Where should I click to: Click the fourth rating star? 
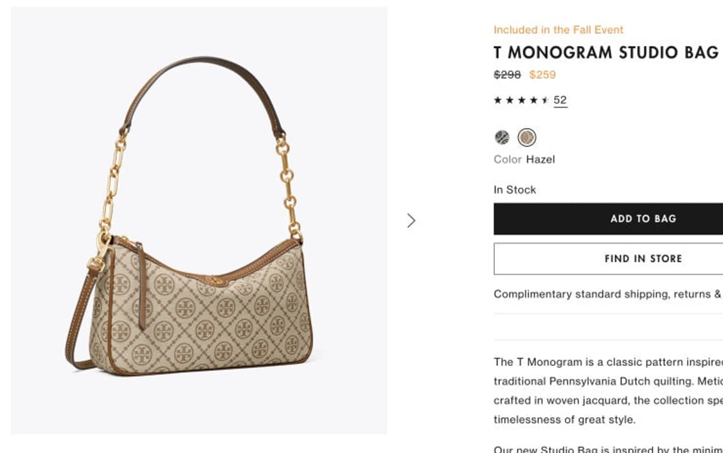533,100
